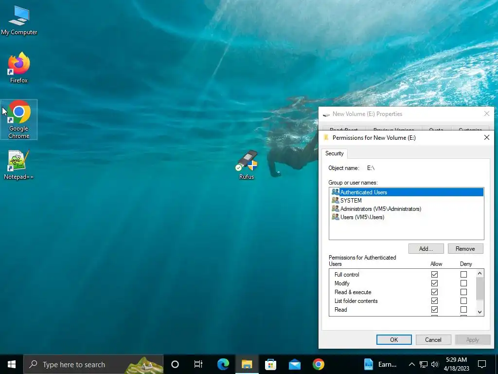Click the Object name value E:\
The height and width of the screenshot is (374, 498).
(x=371, y=168)
